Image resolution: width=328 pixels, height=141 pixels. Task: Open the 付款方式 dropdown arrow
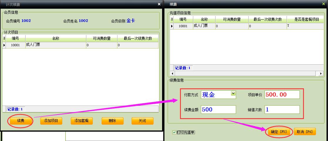pos(233,93)
